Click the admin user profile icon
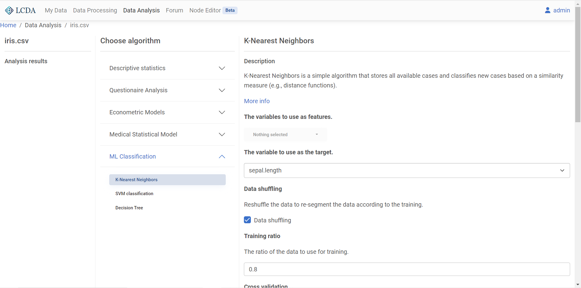The height and width of the screenshot is (288, 581). coord(547,10)
